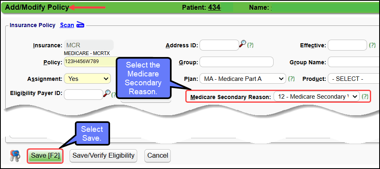Click the Effective date field
This screenshot has width=380, height=169.
tap(347, 45)
